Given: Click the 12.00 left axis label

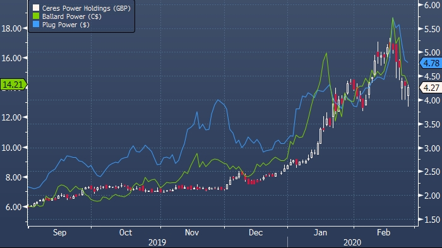Looking at the screenshot, I should pos(11,117).
